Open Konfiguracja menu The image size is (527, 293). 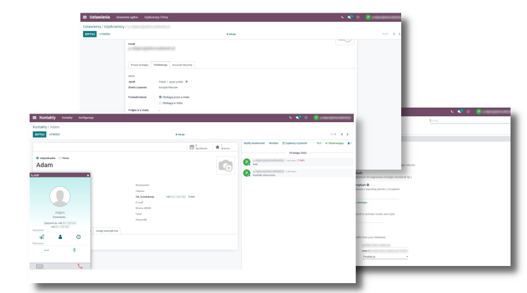click(x=86, y=117)
